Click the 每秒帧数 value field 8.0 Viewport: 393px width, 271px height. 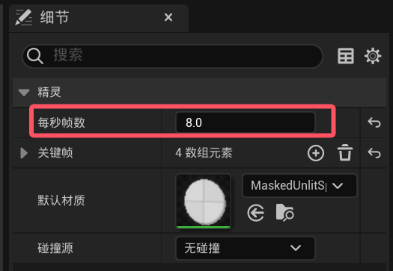(x=245, y=122)
